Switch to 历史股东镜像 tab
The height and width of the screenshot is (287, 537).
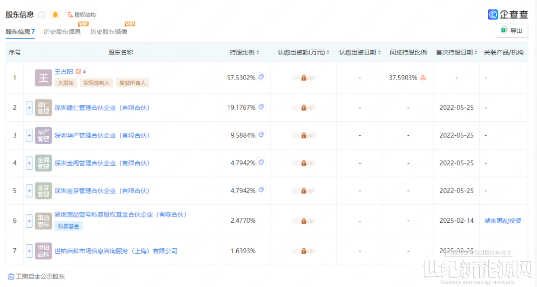coord(109,32)
